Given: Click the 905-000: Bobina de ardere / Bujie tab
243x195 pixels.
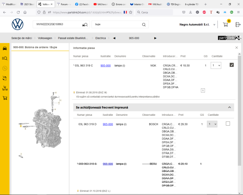Looking at the screenshot, I should pos(40,47).
